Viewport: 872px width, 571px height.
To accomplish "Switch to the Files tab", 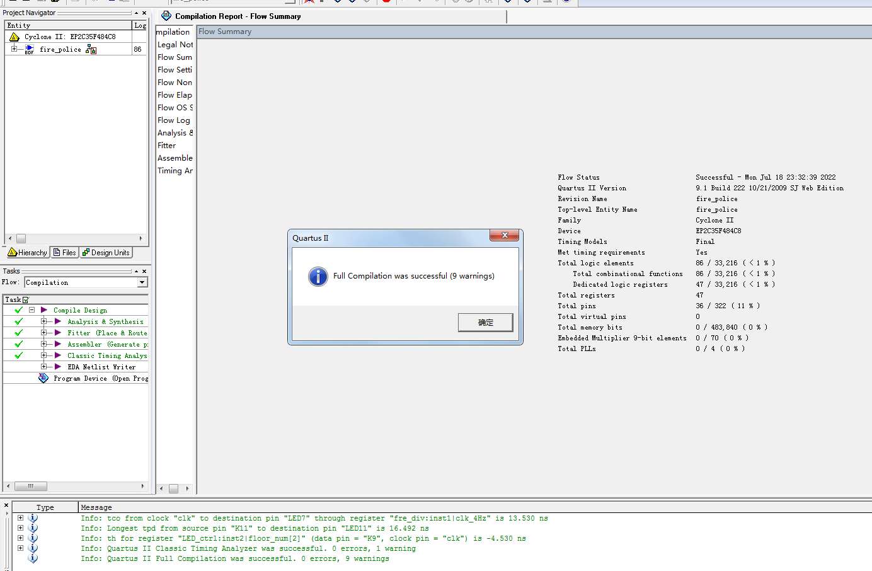I will pos(64,253).
